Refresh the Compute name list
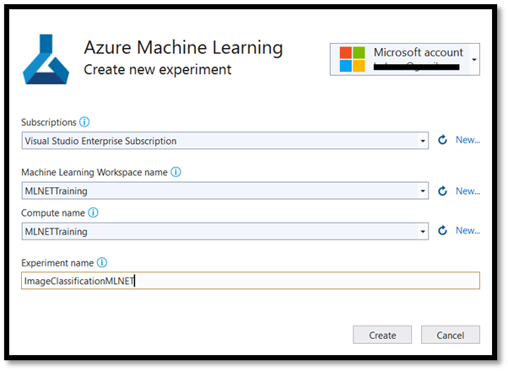This screenshot has height=371, width=508. [442, 231]
